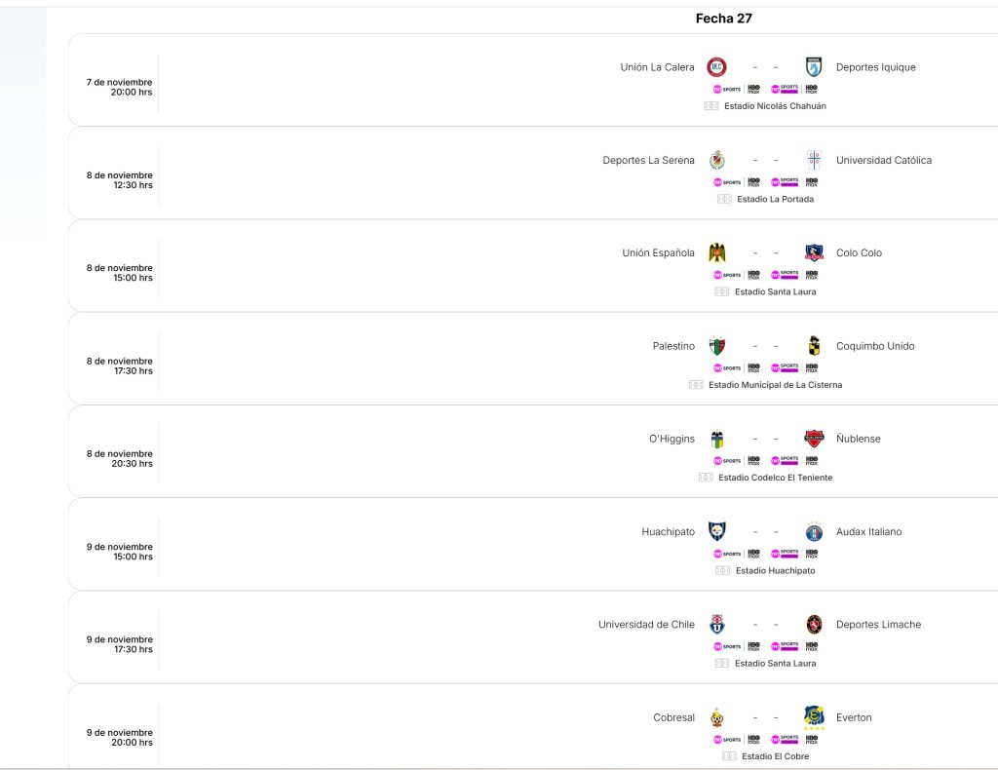This screenshot has height=770, width=998.
Task: Click pitch icon next to Estadio Huachipato
Action: pyautogui.click(x=723, y=570)
